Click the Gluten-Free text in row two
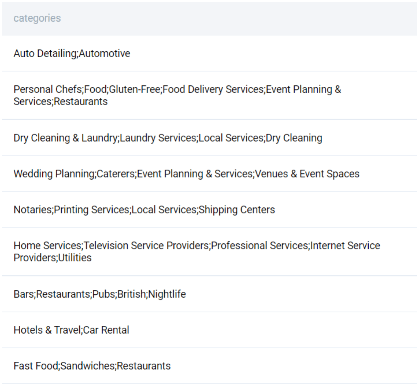The width and height of the screenshot is (417, 384). (x=135, y=89)
